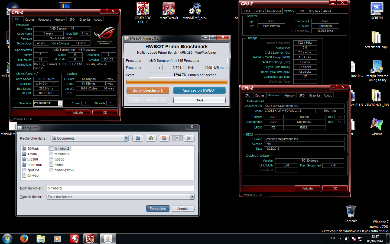Expand the Documents location dropdown
390x244 pixels.
pos(126,138)
